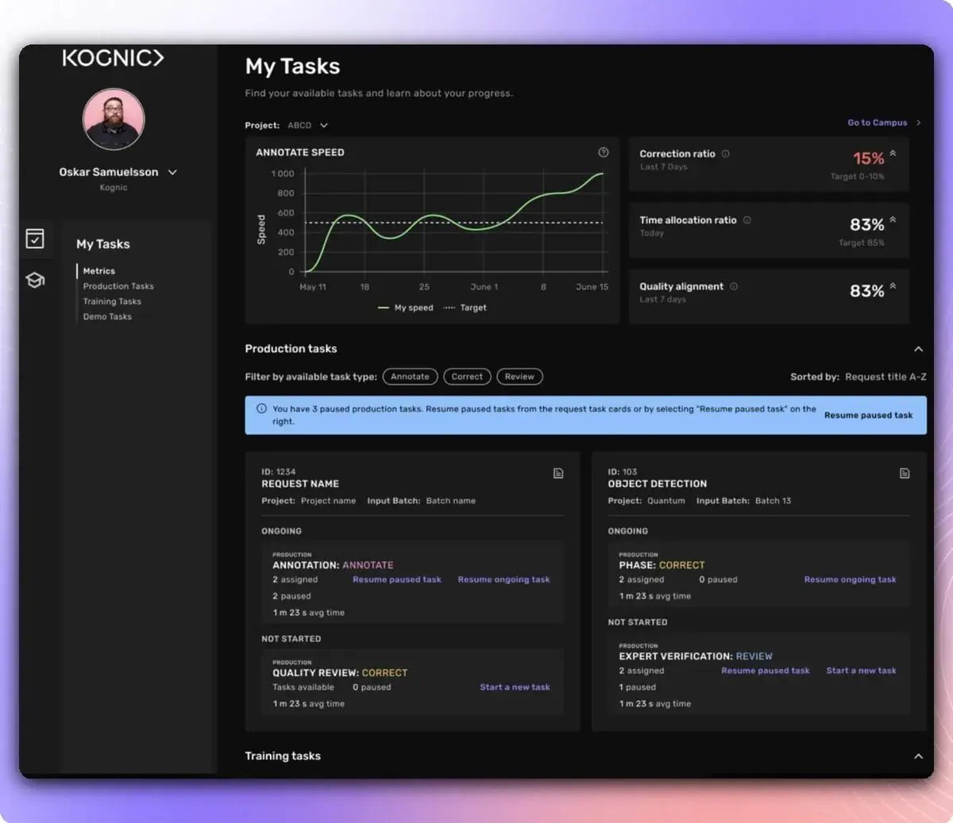Viewport: 953px width, 823px height.
Task: Toggle the Review task type filter
Action: (x=519, y=377)
